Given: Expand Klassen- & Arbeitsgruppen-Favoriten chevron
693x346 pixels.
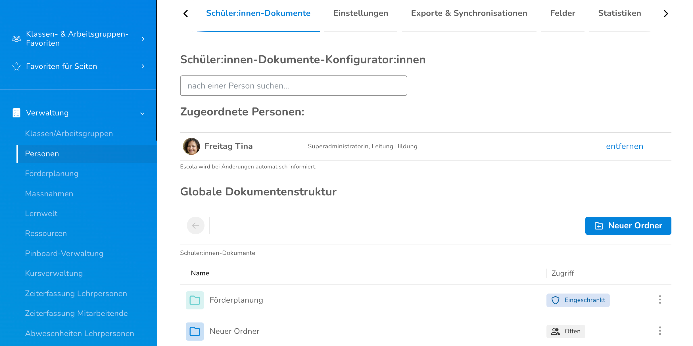Looking at the screenshot, I should click(x=143, y=39).
